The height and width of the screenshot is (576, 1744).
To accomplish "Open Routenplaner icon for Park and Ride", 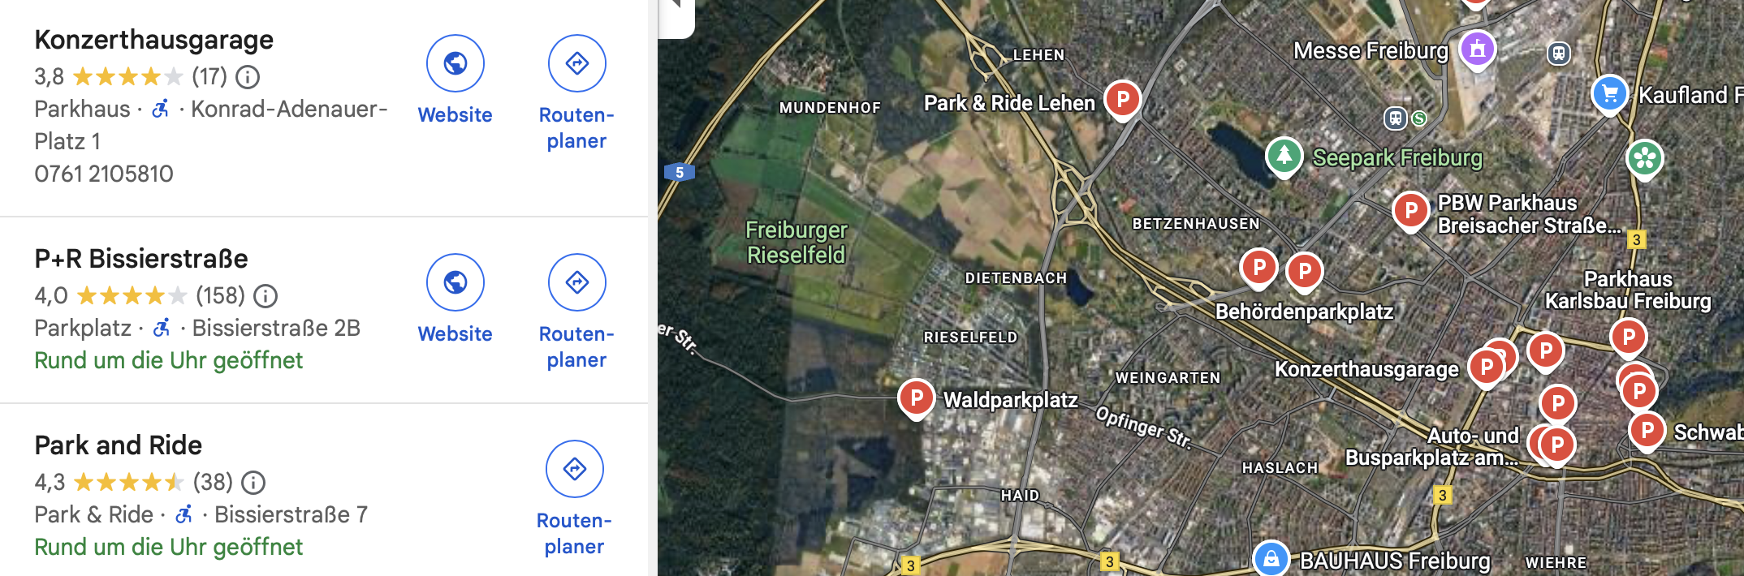I will [575, 469].
